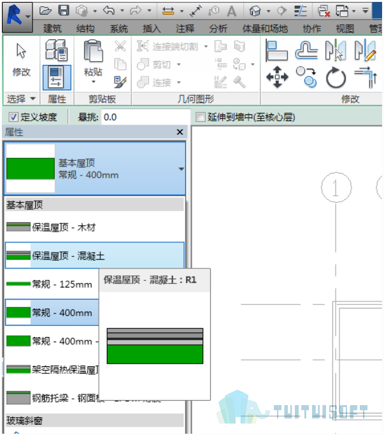Click the Undo arrow icon
This screenshot has width=384, height=435.
(x=109, y=11)
